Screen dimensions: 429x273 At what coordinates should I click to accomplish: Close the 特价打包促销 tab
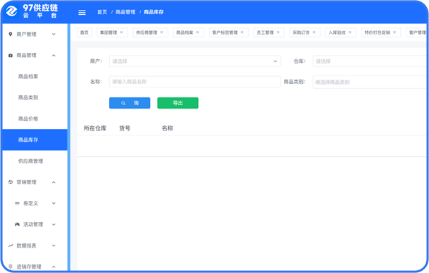click(x=394, y=32)
